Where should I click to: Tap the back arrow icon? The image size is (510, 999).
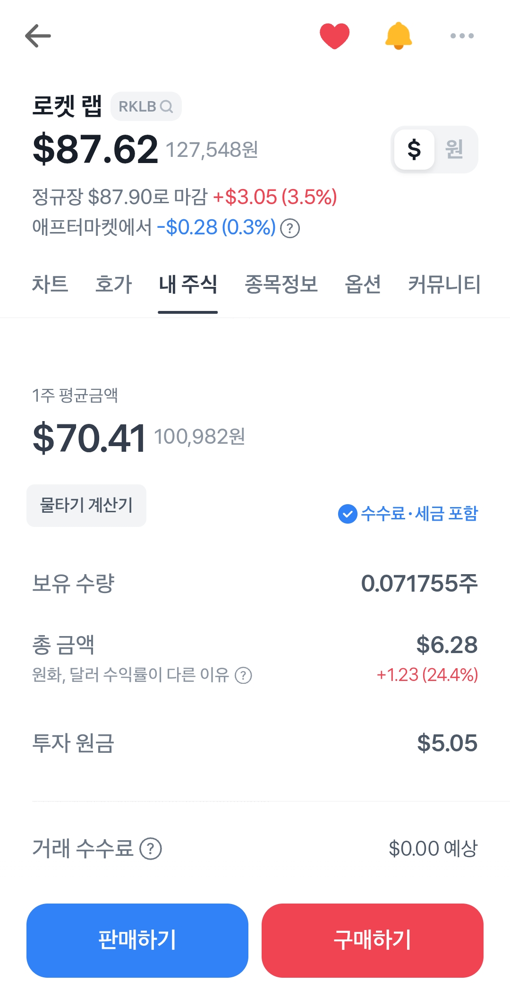[x=38, y=36]
